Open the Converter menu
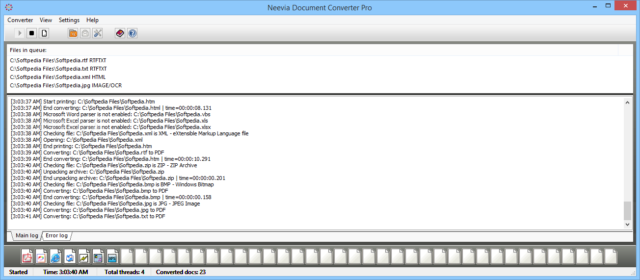The image size is (640, 280). point(20,20)
